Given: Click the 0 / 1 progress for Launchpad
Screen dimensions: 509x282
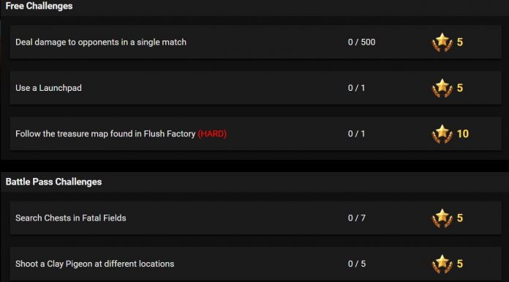Looking at the screenshot, I should click(x=356, y=88).
